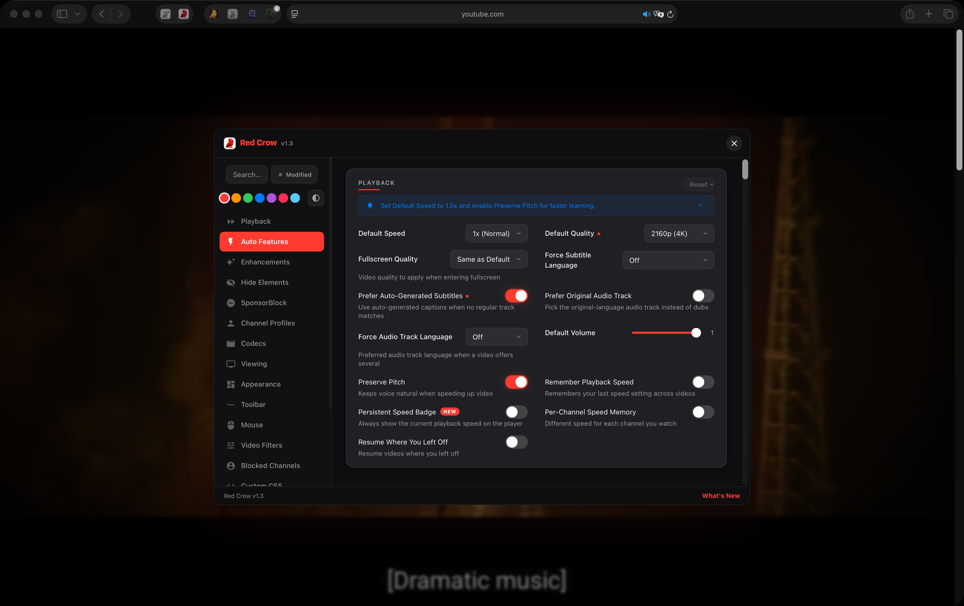Go forward with Safari forward arrow
This screenshot has height=606, width=964.
[120, 14]
